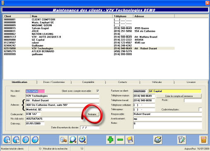Select the GE Capital row in list

pos(89,40)
